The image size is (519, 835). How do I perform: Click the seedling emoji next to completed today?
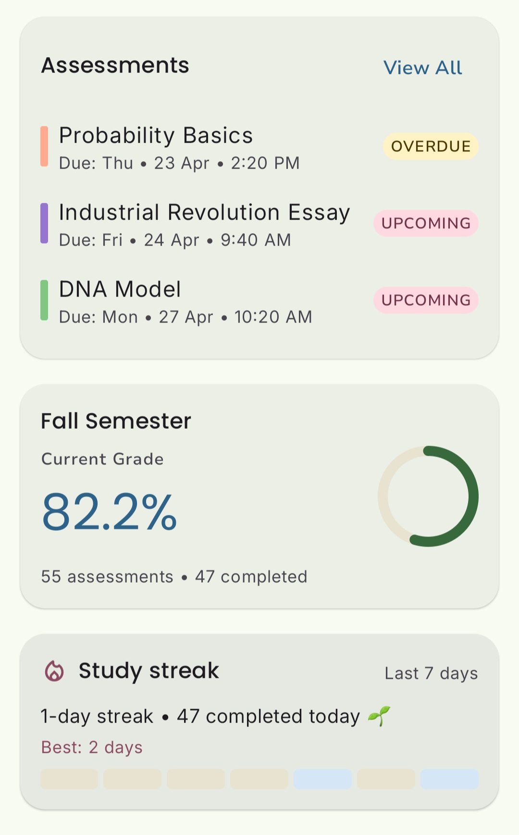(379, 716)
